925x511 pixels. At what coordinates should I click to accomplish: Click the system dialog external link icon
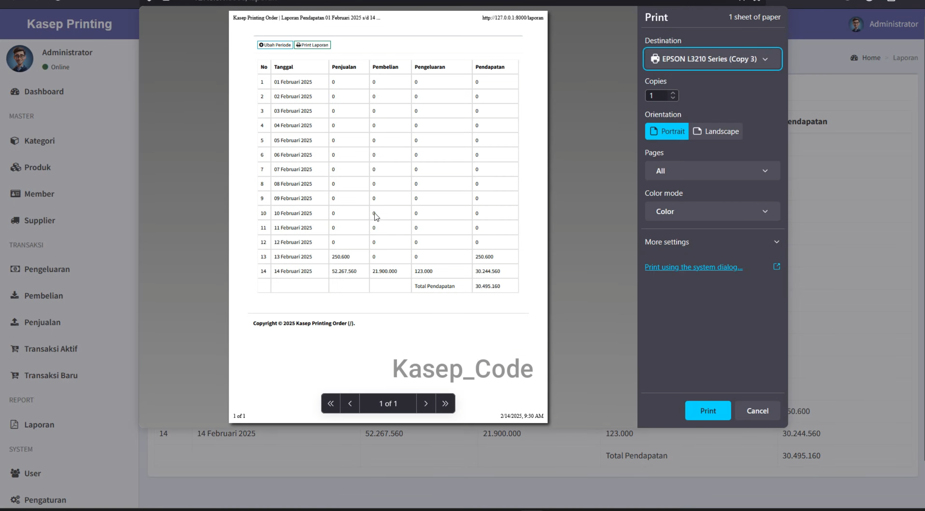click(x=777, y=267)
